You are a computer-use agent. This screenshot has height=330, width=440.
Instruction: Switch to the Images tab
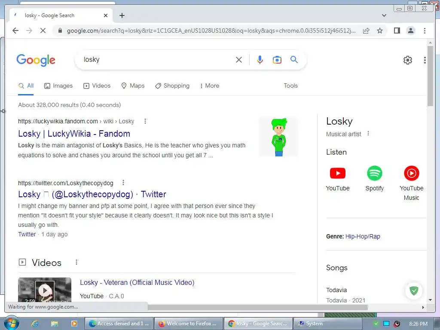click(x=58, y=86)
